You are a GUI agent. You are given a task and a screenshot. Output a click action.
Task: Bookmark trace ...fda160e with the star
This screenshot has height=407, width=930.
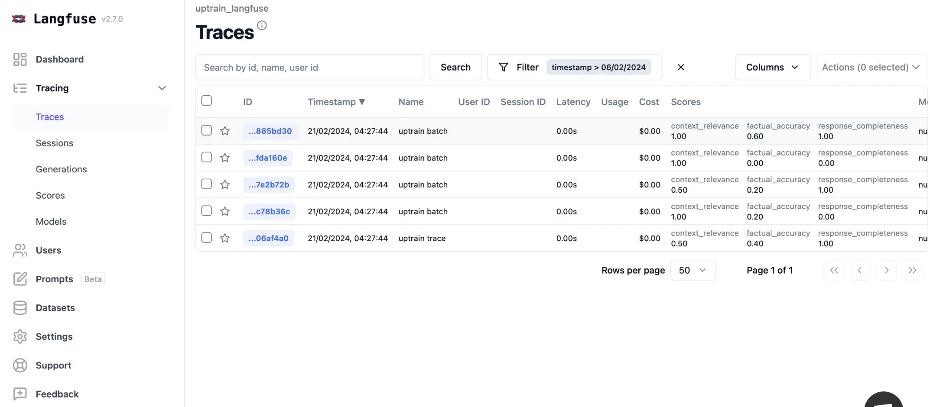click(x=225, y=158)
